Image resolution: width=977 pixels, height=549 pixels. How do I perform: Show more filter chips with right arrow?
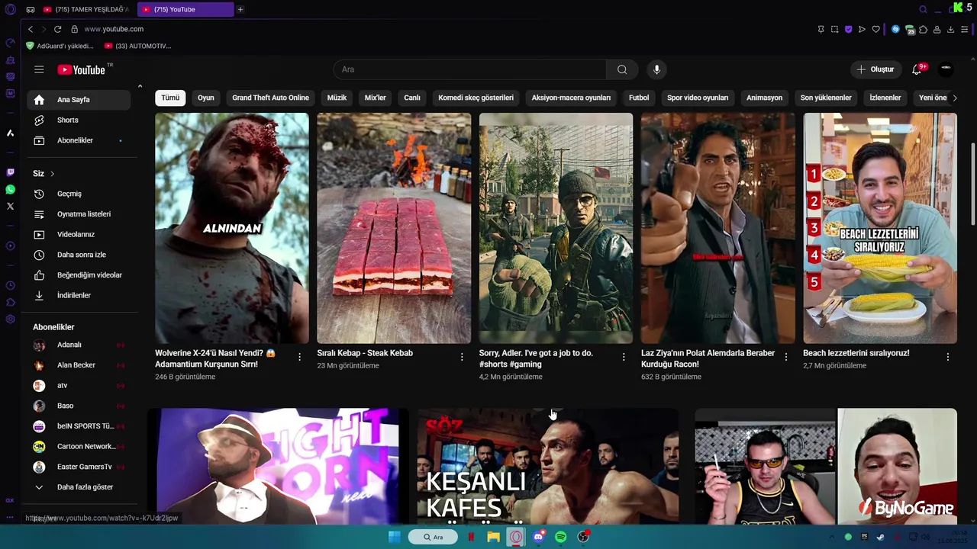[954, 98]
